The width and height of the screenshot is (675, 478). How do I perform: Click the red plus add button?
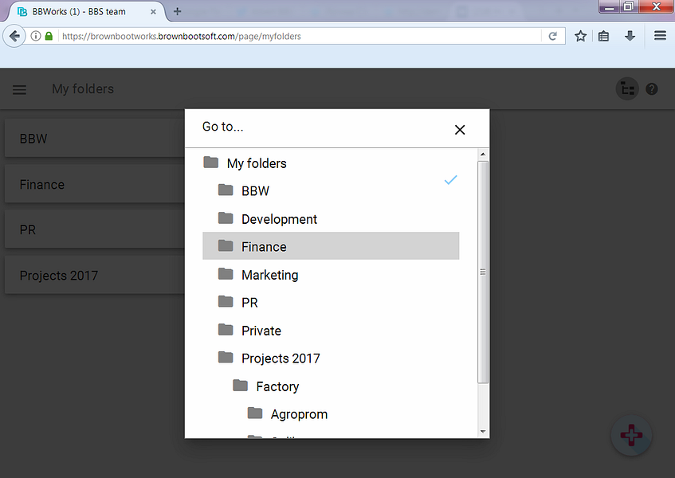tap(631, 435)
